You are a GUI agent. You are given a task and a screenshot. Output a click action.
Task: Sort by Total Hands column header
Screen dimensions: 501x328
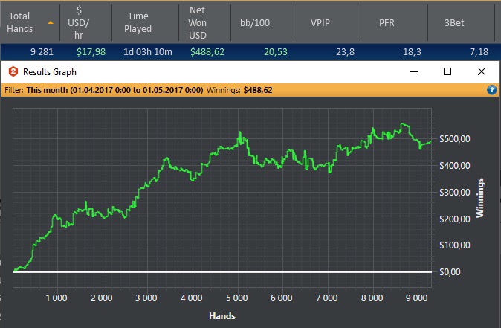pyautogui.click(x=30, y=22)
